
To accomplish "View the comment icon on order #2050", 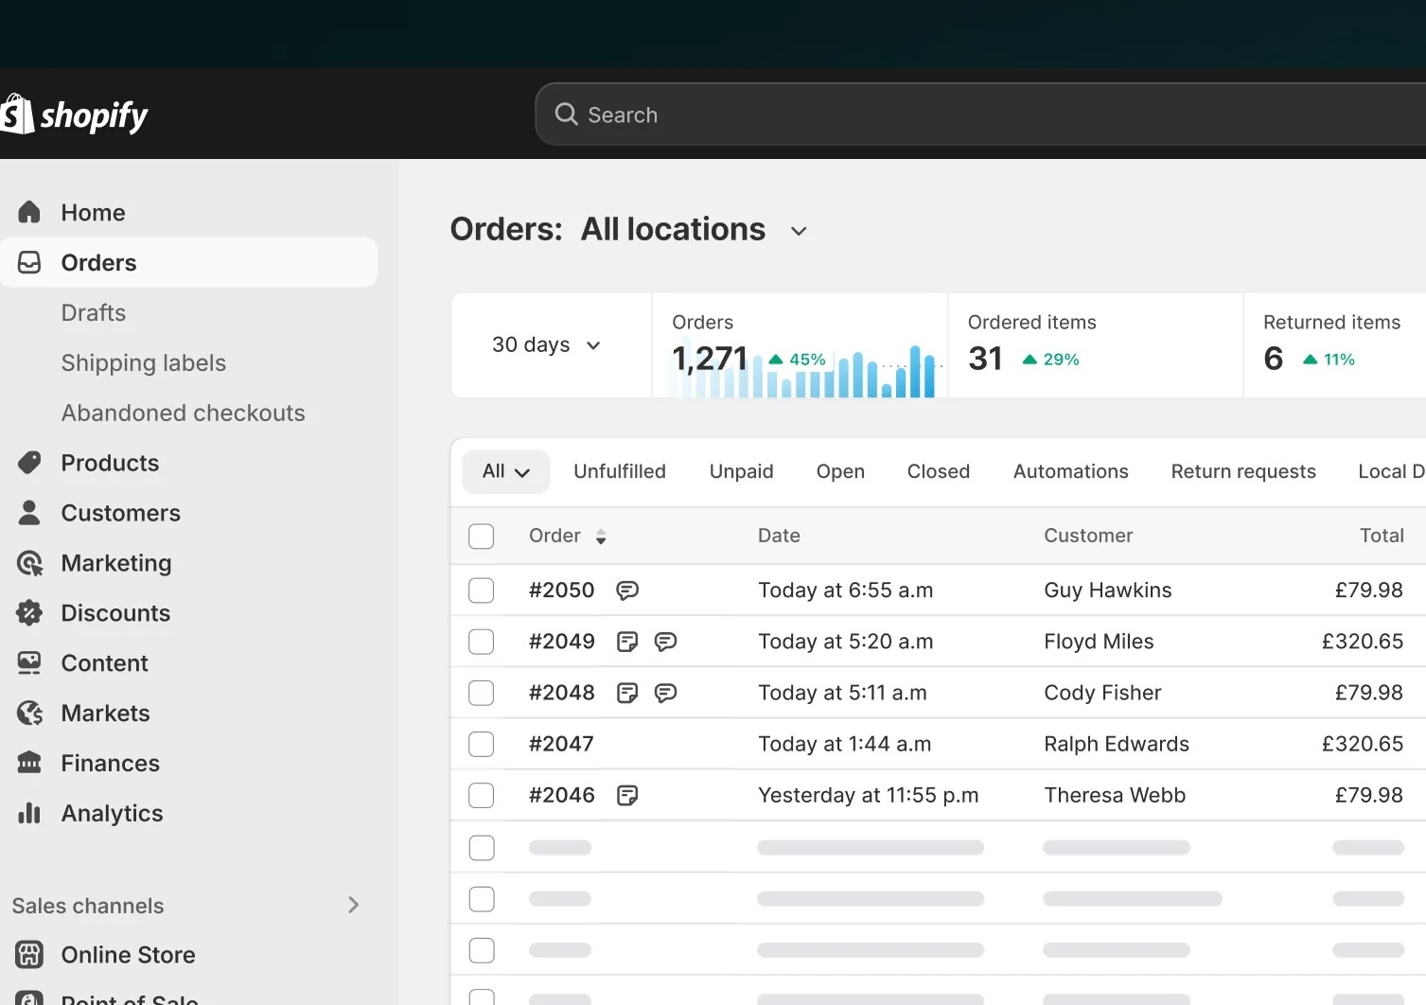I will coord(628,590).
